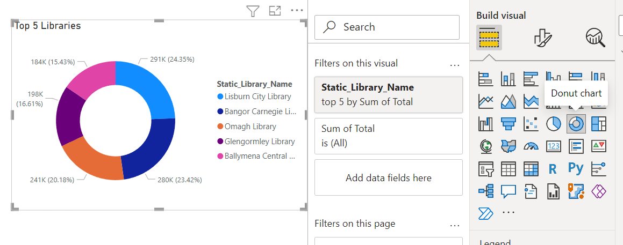Open More options above the chart
The width and height of the screenshot is (623, 245).
tap(297, 10)
